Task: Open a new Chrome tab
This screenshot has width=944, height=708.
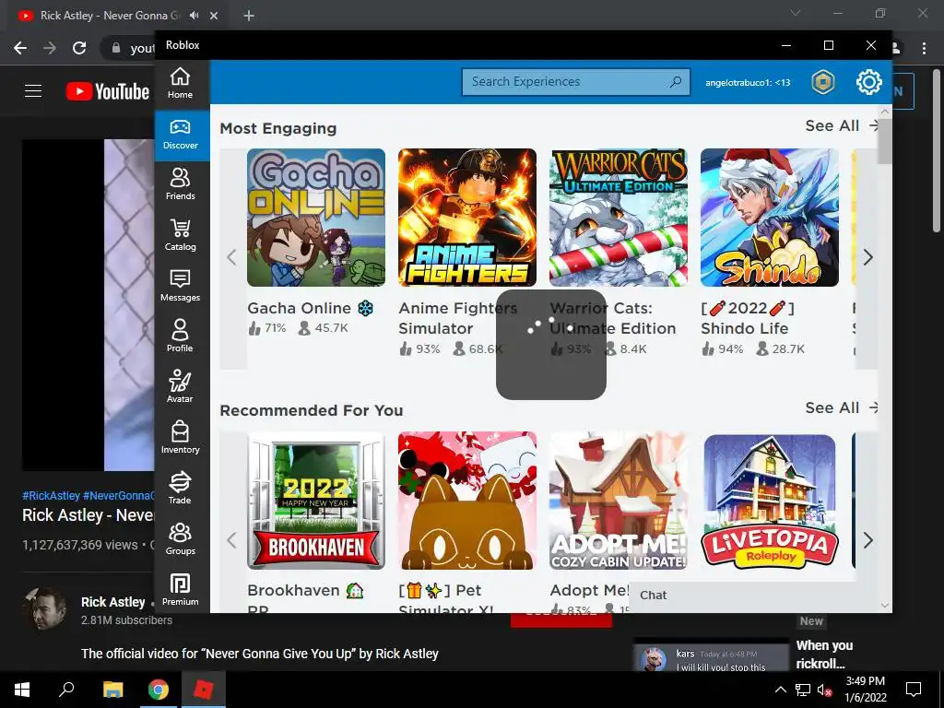Action: tap(249, 16)
